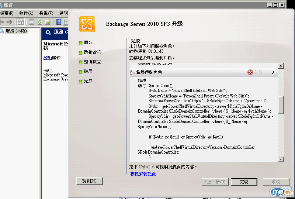Screen dimensions: 295x199
Task: Click the 失敗 status text
Action: pyautogui.click(x=258, y=72)
